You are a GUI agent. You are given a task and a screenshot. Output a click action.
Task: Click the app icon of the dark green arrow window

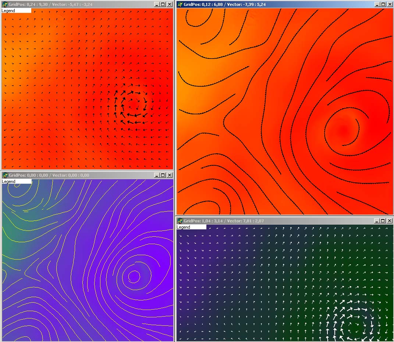(180, 221)
